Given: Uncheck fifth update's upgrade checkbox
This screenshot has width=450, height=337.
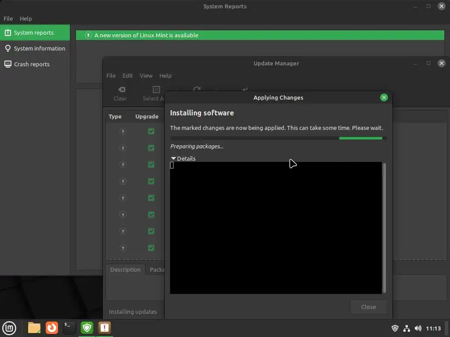Looking at the screenshot, I should [151, 198].
